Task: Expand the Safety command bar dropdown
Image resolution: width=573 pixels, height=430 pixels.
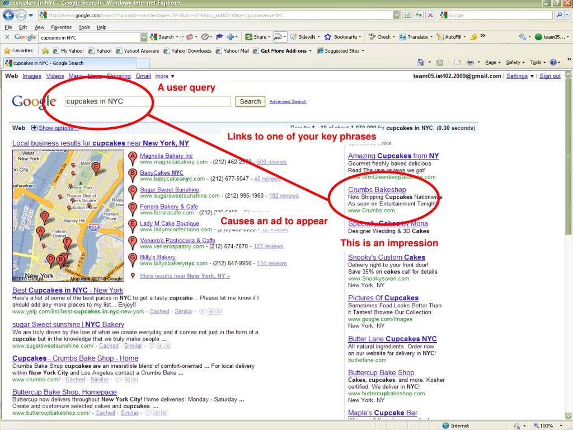Action: (515, 63)
